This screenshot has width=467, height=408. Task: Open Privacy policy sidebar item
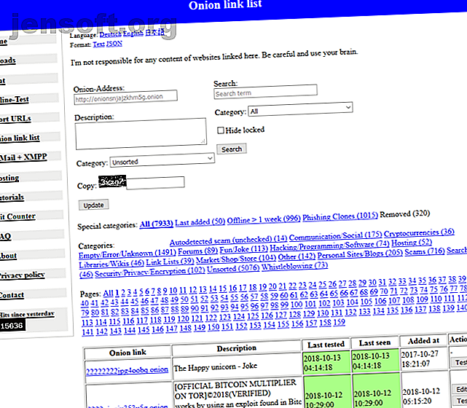point(23,275)
